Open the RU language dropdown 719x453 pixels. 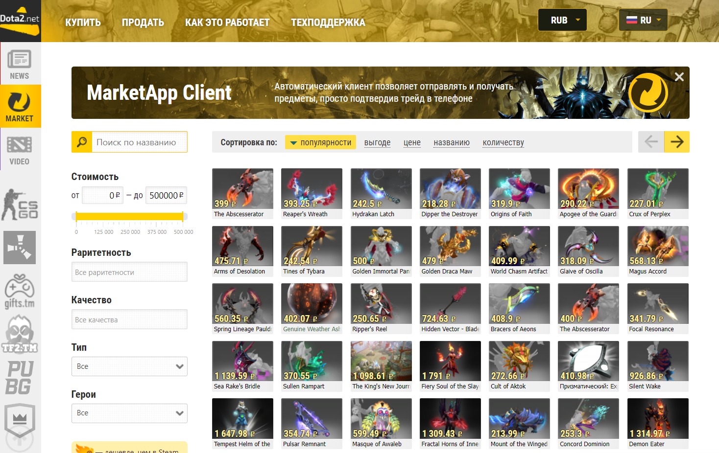point(643,20)
